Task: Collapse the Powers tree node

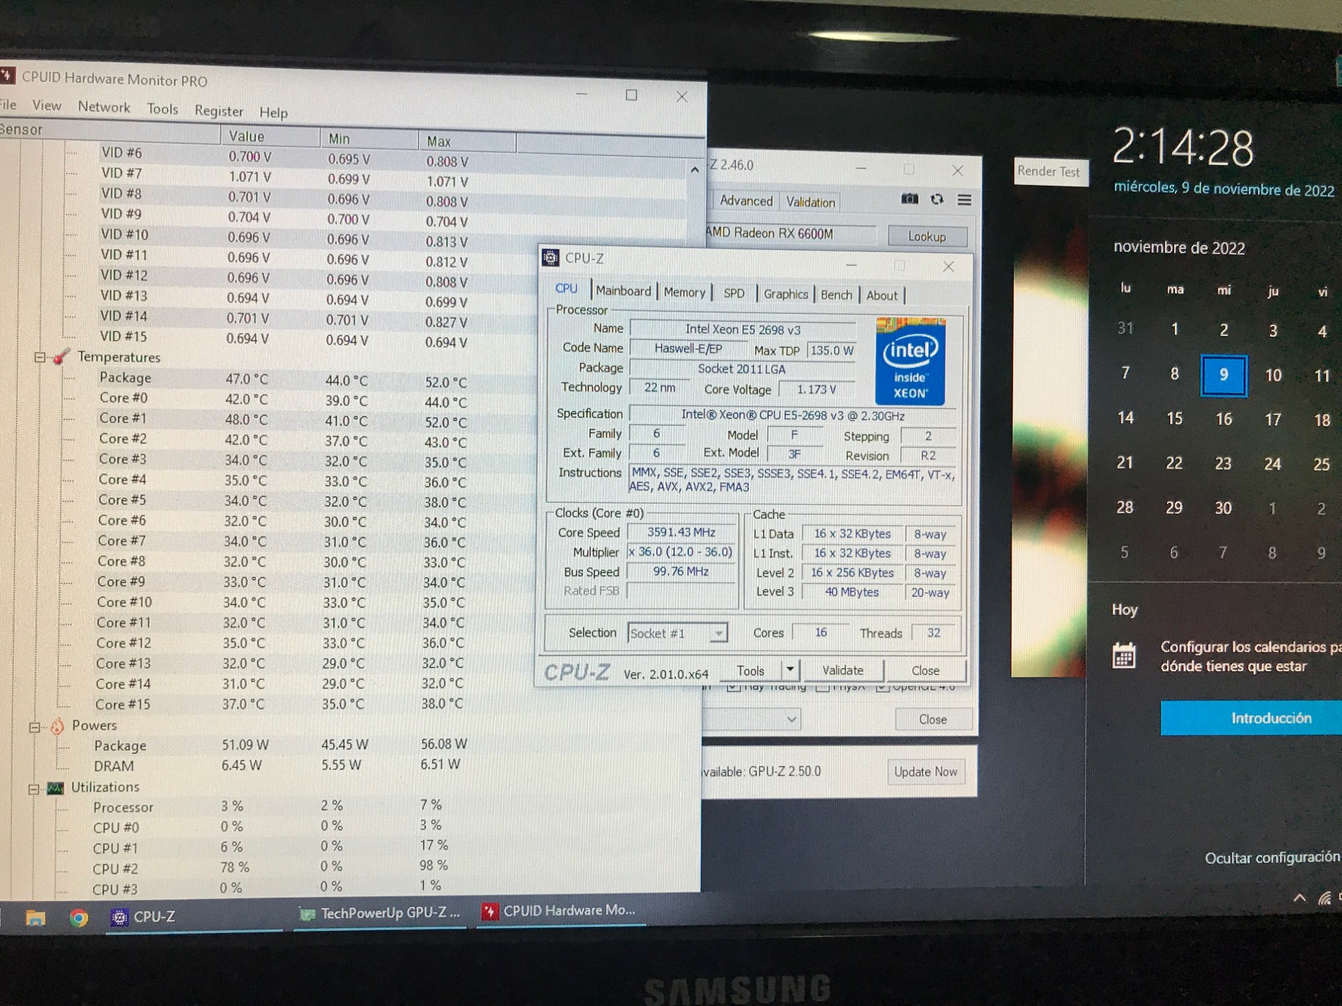Action: point(35,727)
